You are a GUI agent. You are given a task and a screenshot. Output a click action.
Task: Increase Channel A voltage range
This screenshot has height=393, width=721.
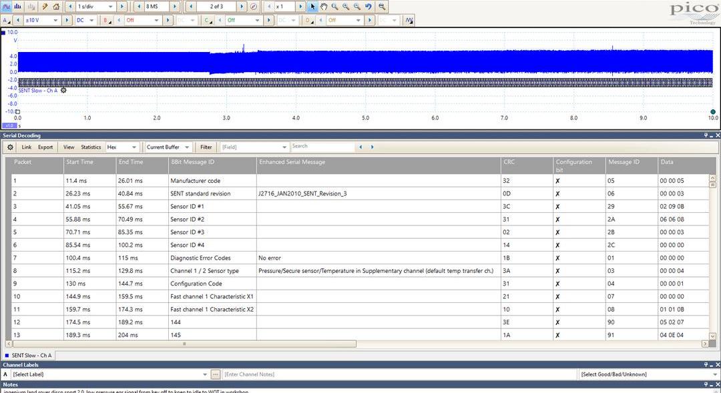[x=67, y=20]
